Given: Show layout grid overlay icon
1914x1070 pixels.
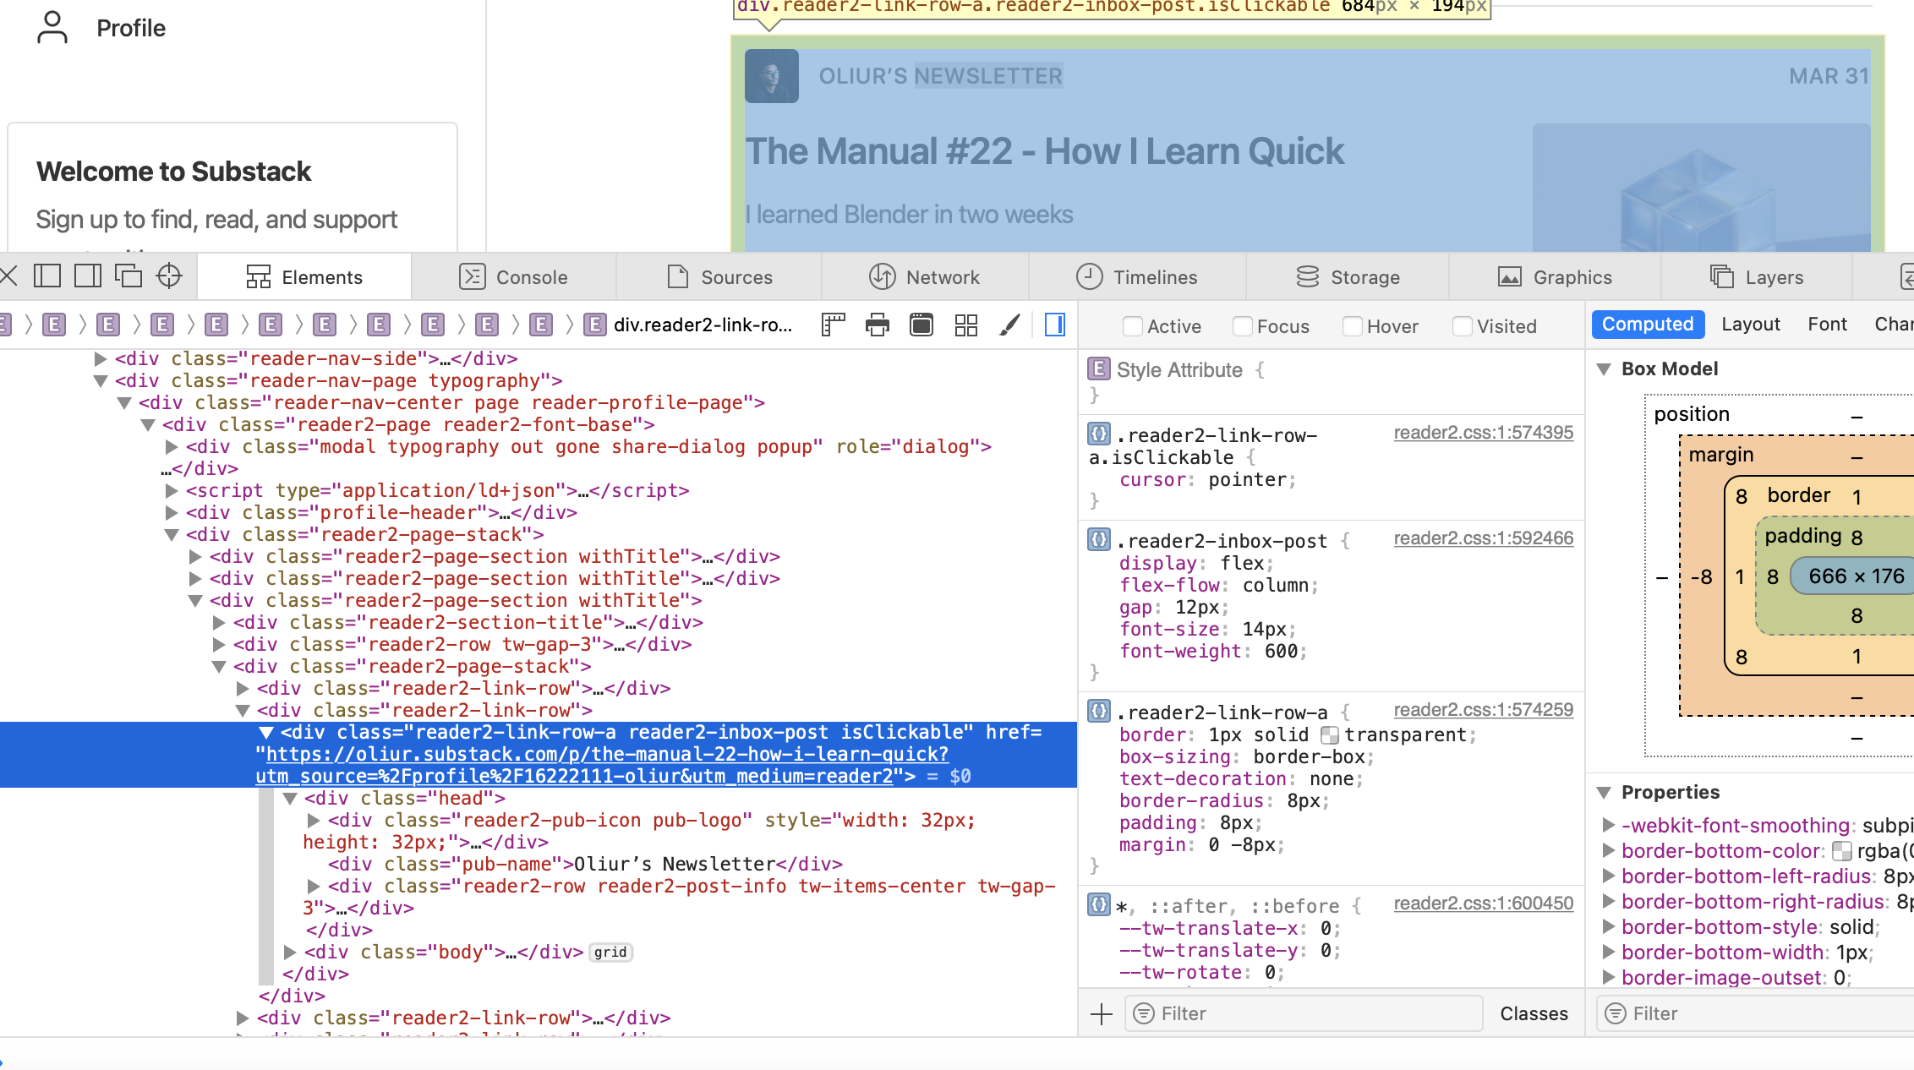Looking at the screenshot, I should (965, 325).
